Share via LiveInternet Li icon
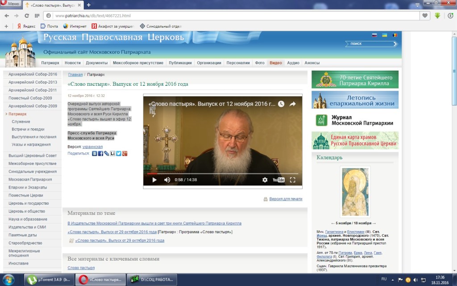The height and width of the screenshot is (286, 457). coord(112,154)
